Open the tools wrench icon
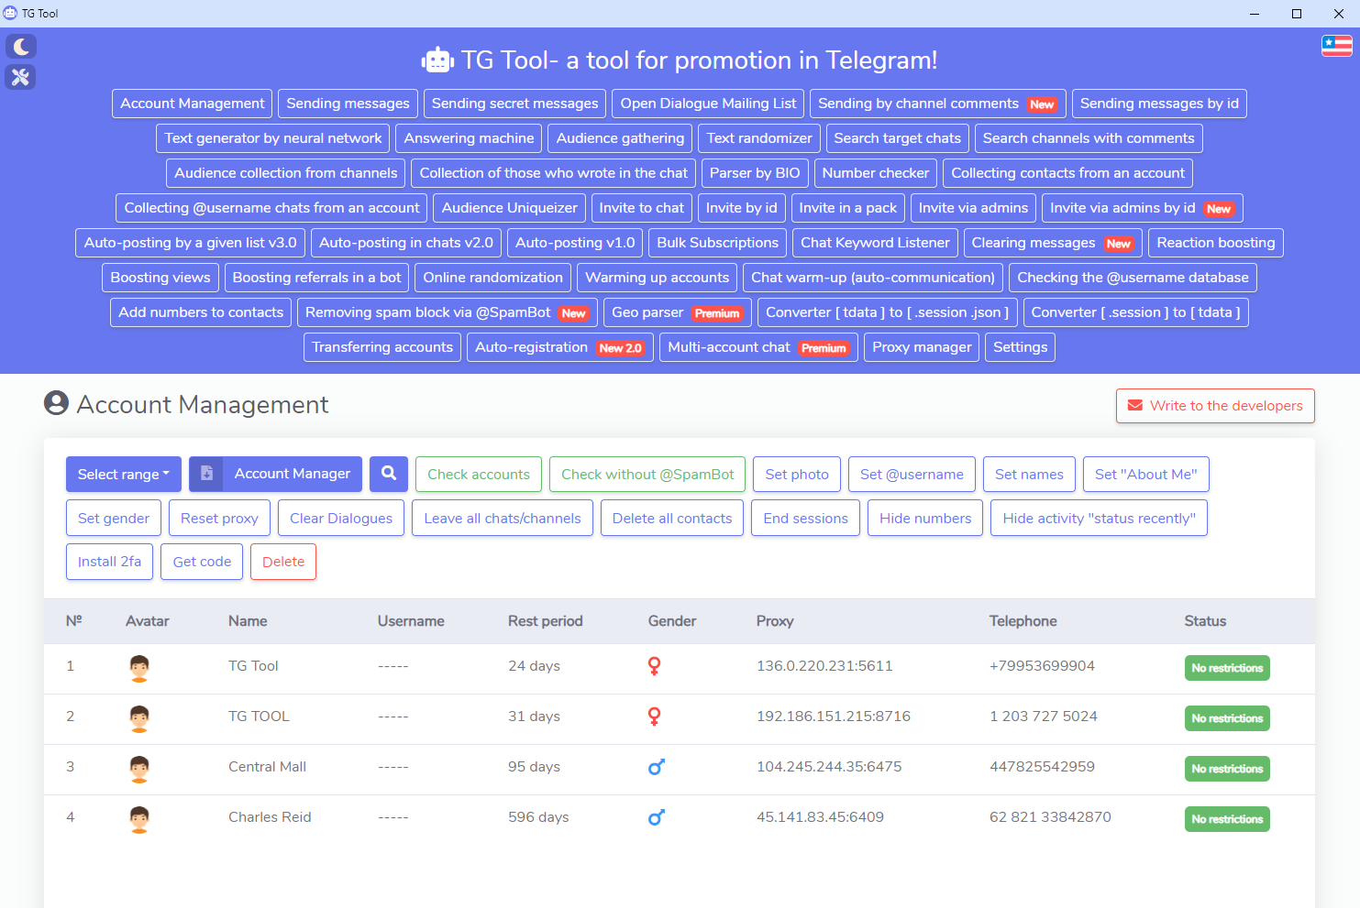Screen dimensions: 1360x908 coord(21,77)
